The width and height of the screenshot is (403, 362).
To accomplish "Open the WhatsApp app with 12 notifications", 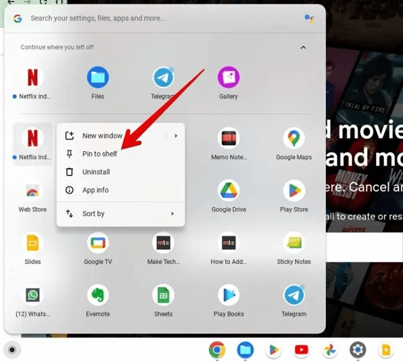I will point(33,301).
